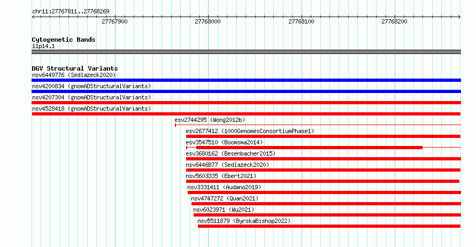Screen dimensions: 476x247
Task: Click the chr11:27767811..27768269 coordinates text
Action: [71, 12]
